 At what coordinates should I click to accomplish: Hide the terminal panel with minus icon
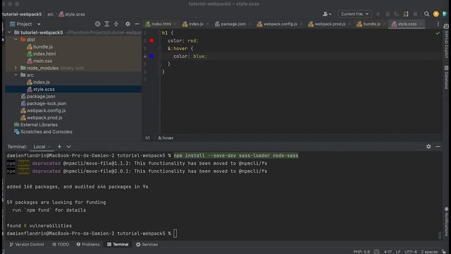pos(438,147)
